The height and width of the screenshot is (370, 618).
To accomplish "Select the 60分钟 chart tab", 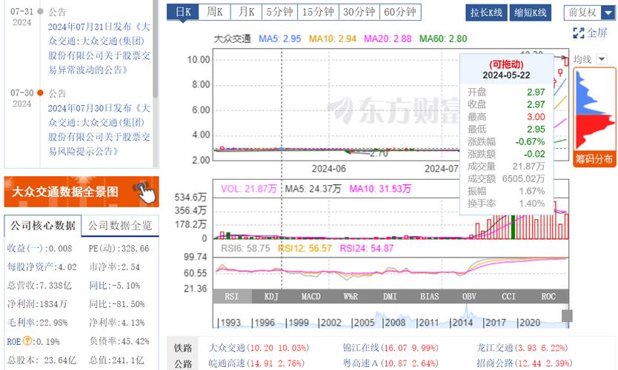I will tap(400, 12).
